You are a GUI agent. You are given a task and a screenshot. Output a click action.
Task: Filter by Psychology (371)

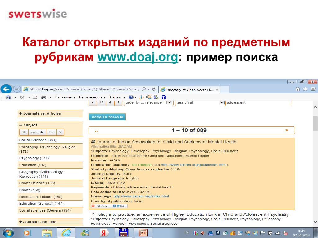pos(50,158)
